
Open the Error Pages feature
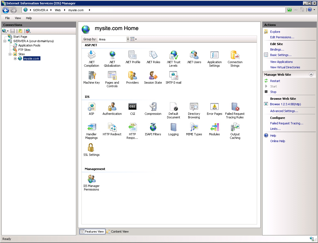pyautogui.click(x=214, y=109)
